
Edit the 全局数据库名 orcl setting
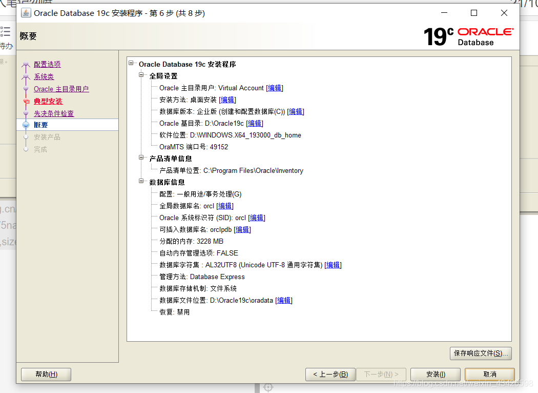225,206
